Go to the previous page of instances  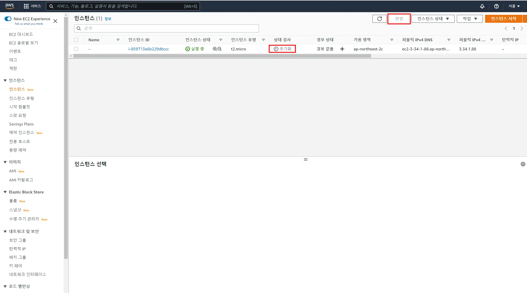506,28
